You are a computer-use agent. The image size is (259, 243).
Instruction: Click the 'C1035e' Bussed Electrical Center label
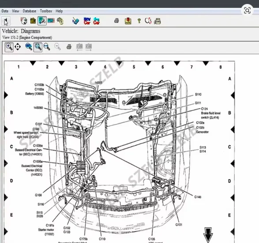[x=38, y=146]
